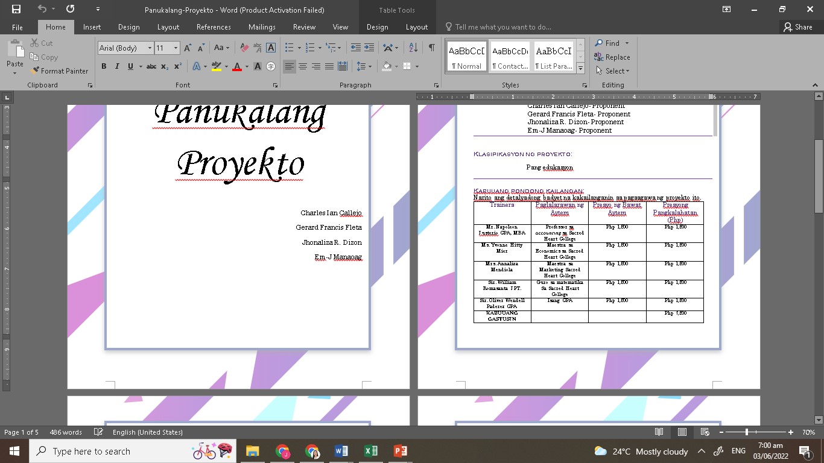Increase the paragraph indent
This screenshot has width=824, height=463.
point(369,48)
